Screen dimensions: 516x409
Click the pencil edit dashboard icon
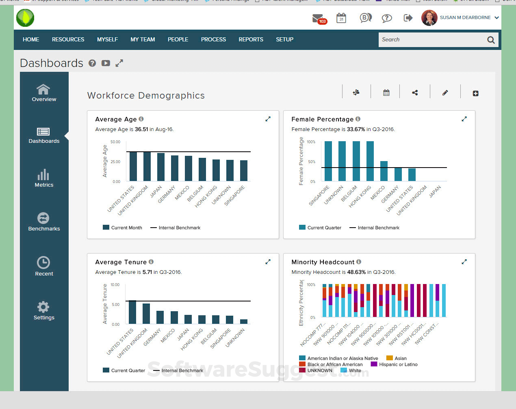(445, 93)
